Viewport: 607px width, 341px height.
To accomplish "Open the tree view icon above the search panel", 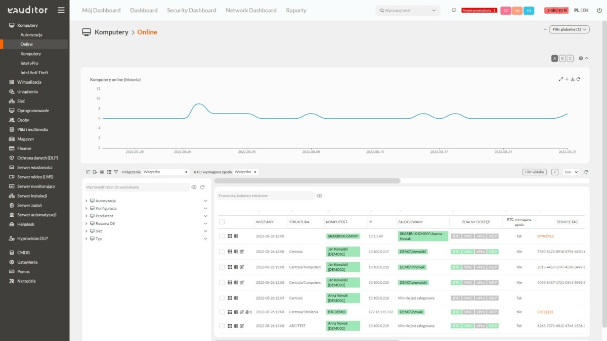I will pyautogui.click(x=89, y=172).
